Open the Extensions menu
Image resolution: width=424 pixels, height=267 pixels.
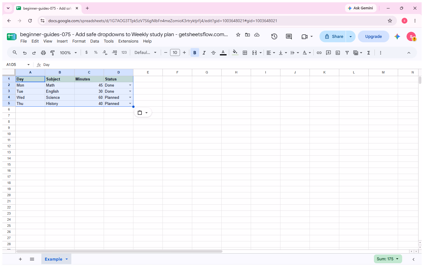128,41
